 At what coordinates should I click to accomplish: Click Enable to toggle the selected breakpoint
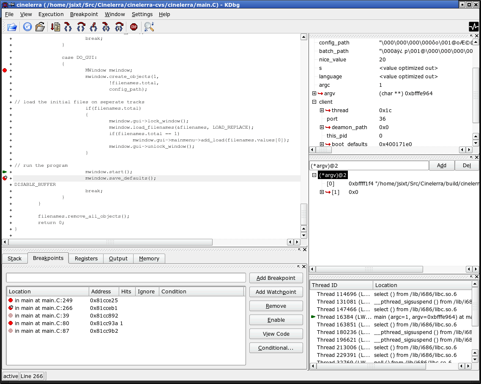[276, 320]
